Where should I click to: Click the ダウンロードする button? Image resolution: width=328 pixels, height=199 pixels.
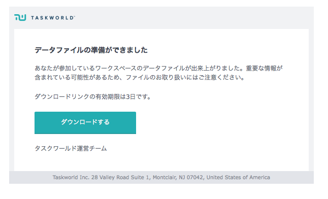tap(85, 123)
